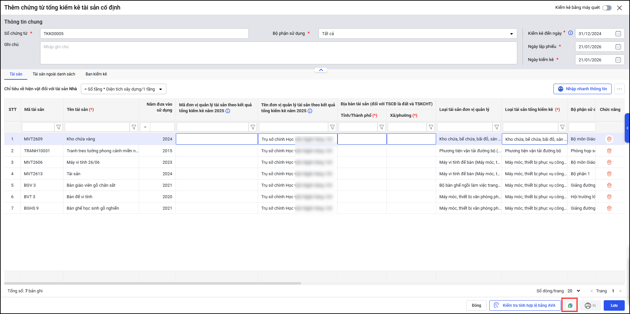
Task: Click the Ghi chú note text area
Action: 278,52
